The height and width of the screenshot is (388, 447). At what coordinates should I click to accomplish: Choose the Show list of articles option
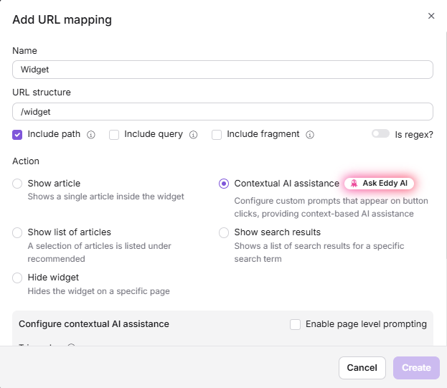point(17,232)
